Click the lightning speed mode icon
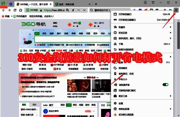The width and height of the screenshot is (180, 117). [73, 10]
